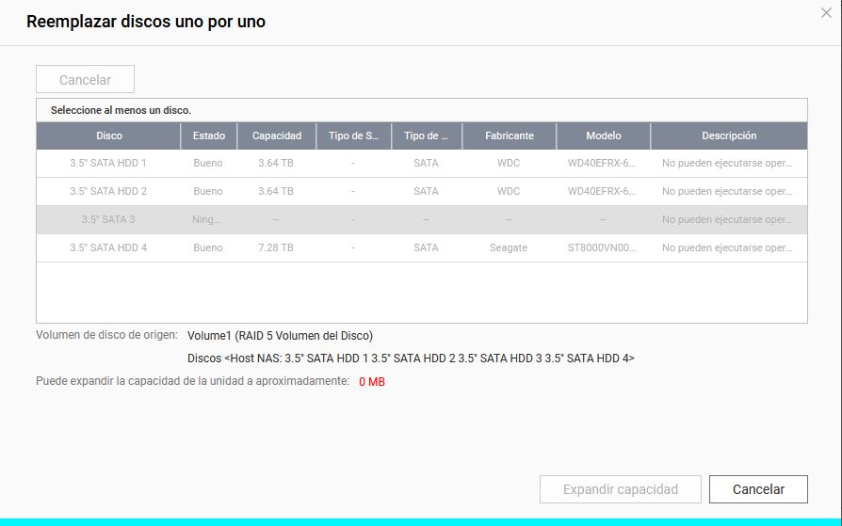Sort by the Disco column header
The image size is (842, 526).
[108, 135]
